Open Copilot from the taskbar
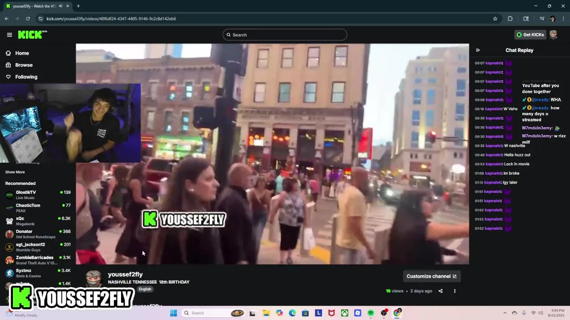The height and width of the screenshot is (320, 570). (x=279, y=313)
